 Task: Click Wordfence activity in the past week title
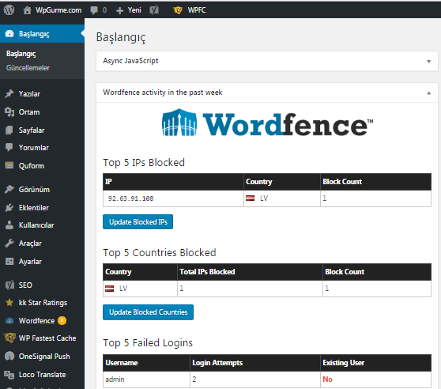[163, 93]
